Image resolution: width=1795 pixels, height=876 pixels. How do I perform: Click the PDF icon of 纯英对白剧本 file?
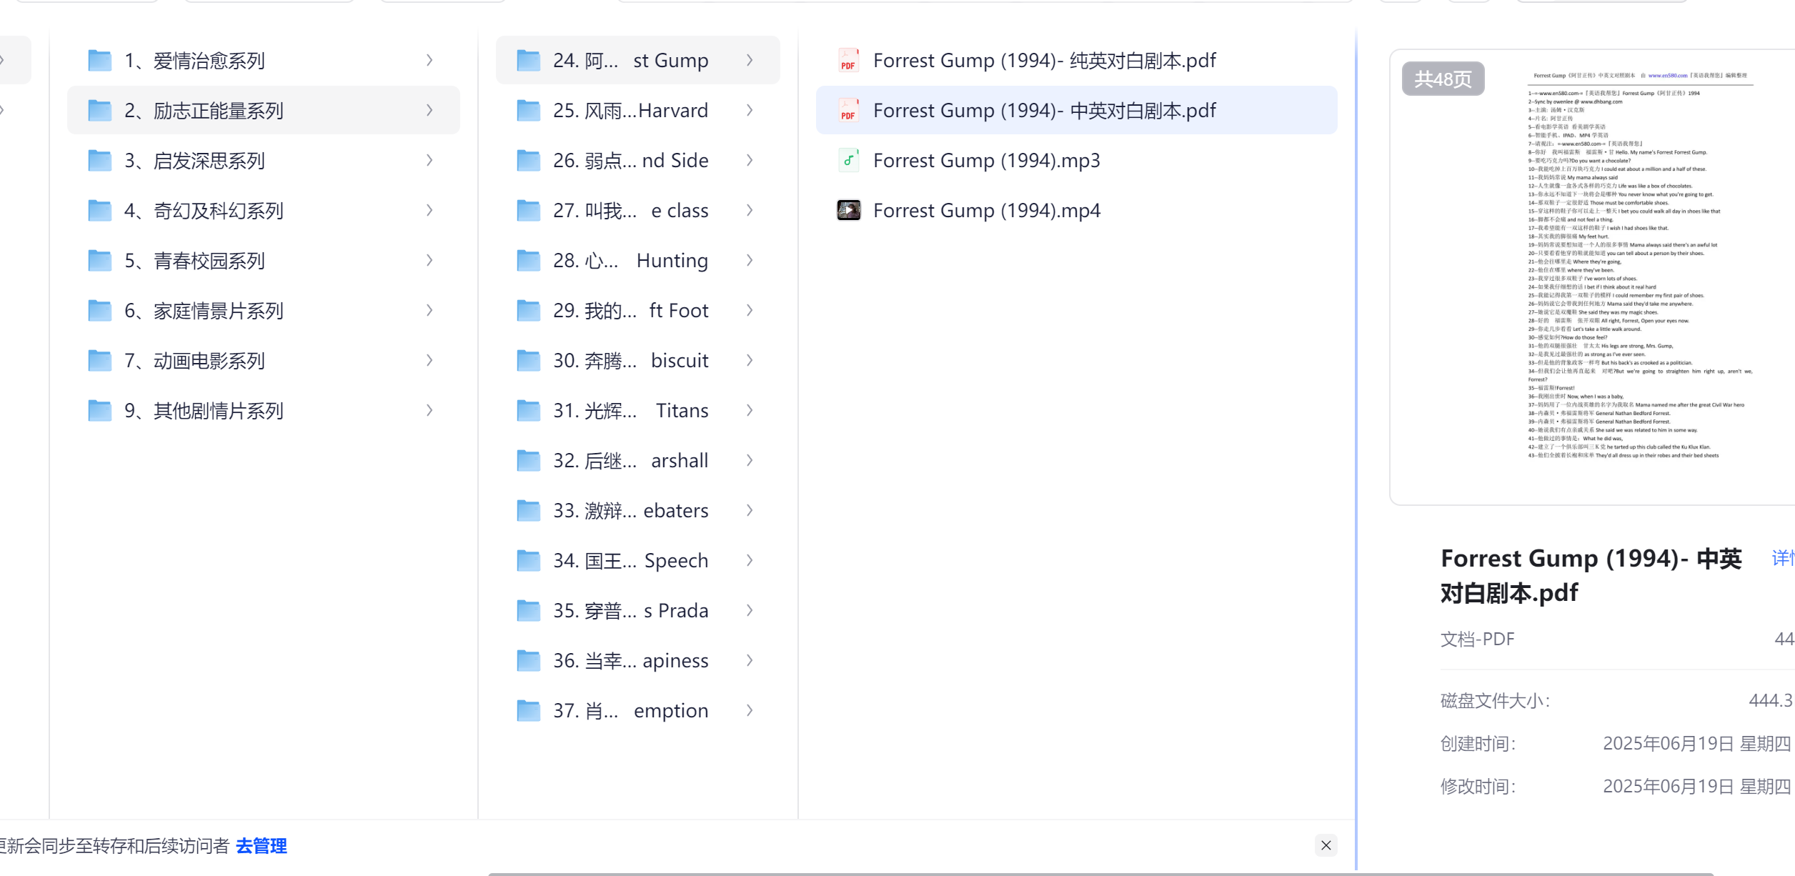[848, 61]
